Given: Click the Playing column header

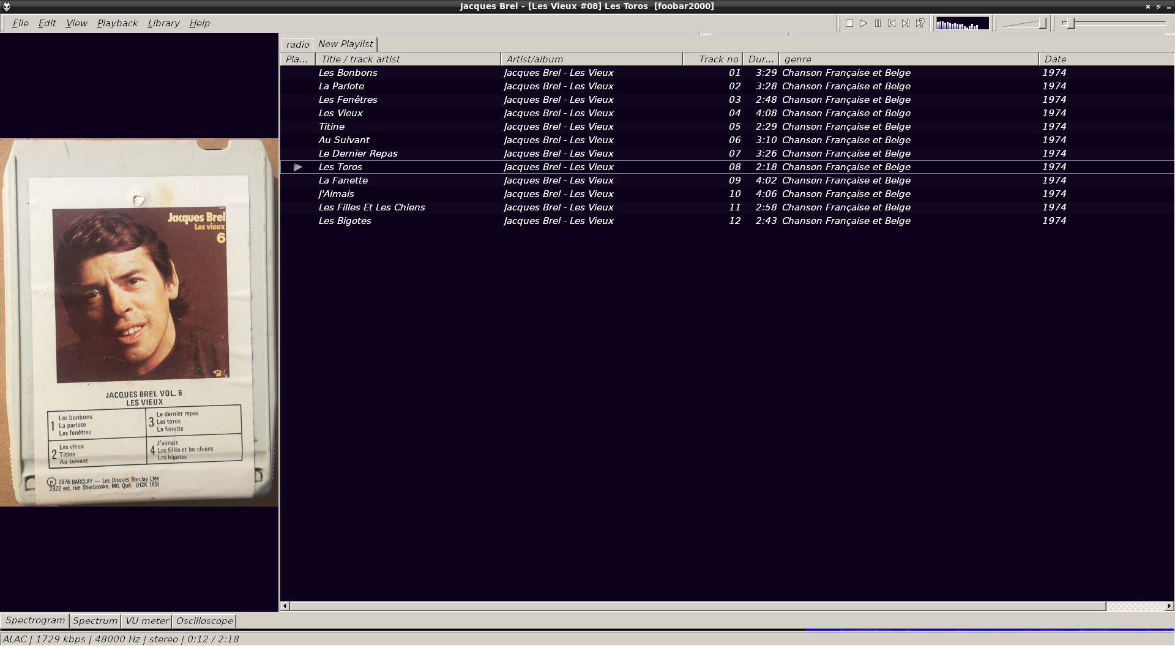Looking at the screenshot, I should [x=297, y=59].
